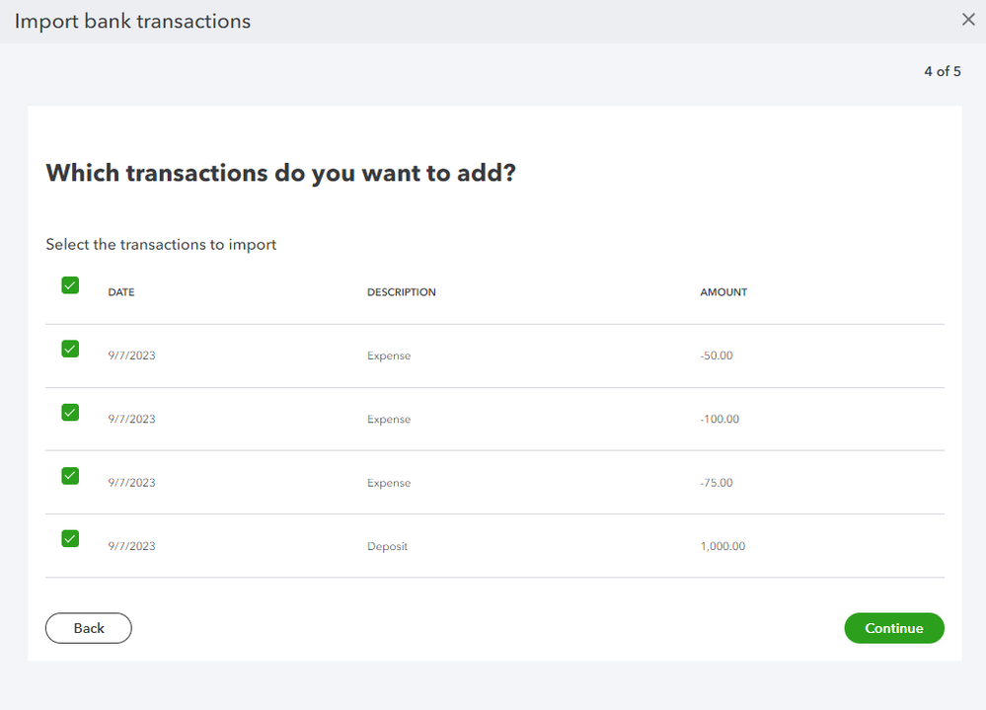Click the -100.00 amount value

pos(720,420)
